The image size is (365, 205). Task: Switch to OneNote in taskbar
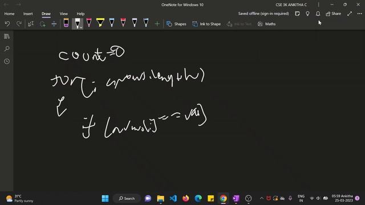click(236, 199)
